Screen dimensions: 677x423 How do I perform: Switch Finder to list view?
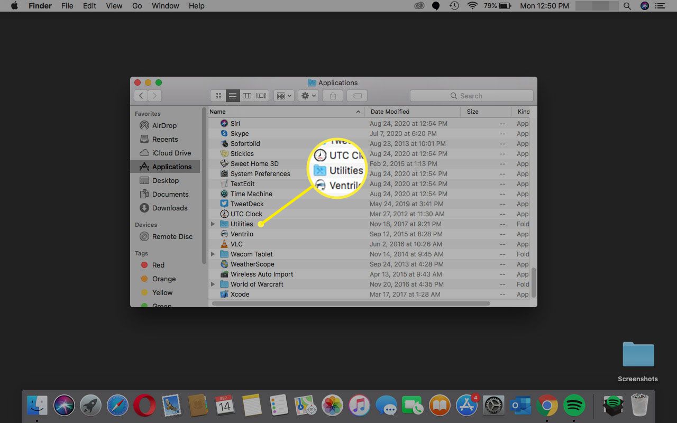[232, 96]
